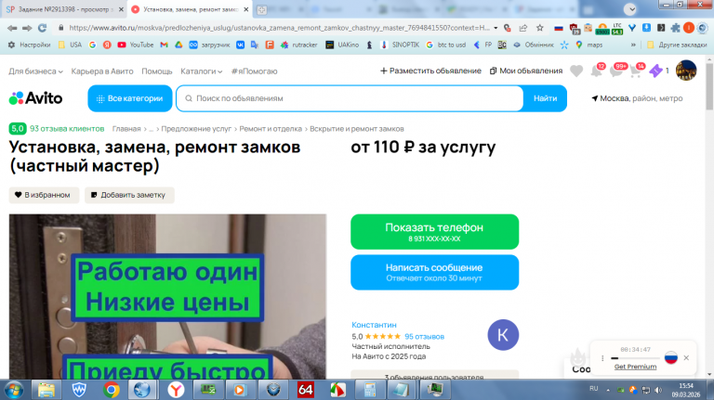714x400 pixels.
Task: Open the Другие закладки bookmarks folder
Action: point(678,45)
